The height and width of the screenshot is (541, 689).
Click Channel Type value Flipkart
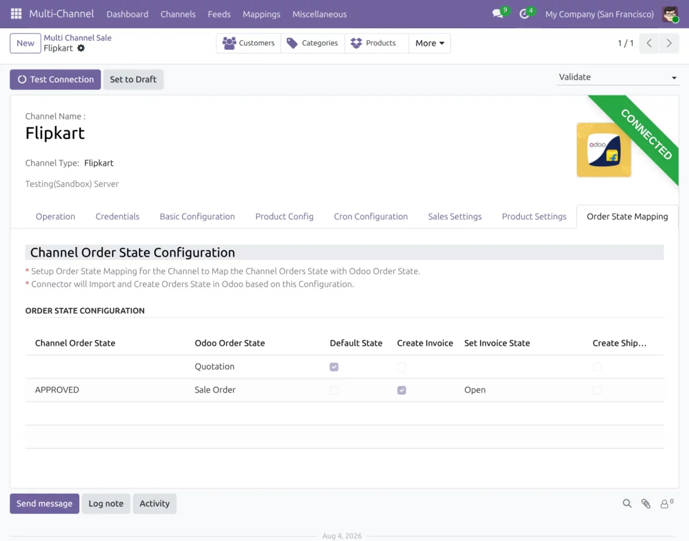99,163
